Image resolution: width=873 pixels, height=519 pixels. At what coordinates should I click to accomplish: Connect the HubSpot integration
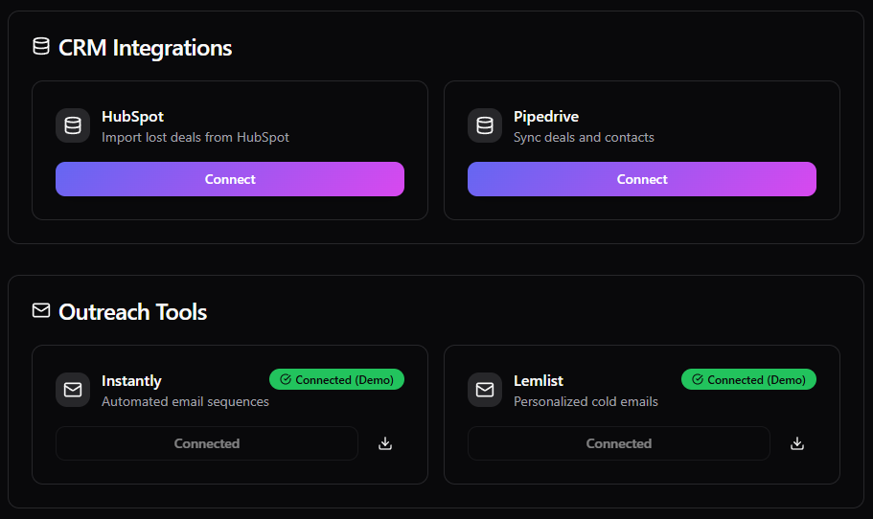pyautogui.click(x=230, y=179)
